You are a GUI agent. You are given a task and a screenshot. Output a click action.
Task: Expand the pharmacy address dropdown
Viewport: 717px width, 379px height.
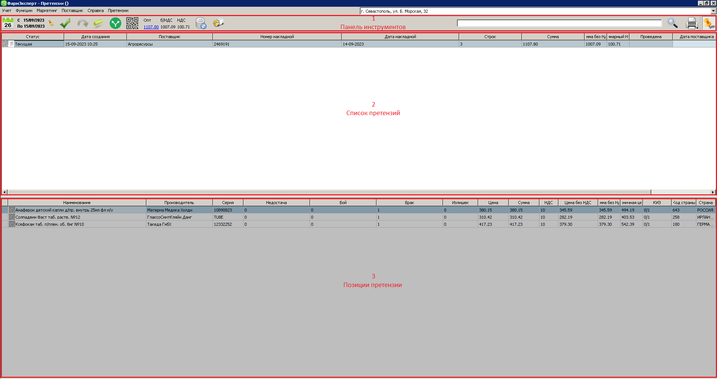point(713,11)
